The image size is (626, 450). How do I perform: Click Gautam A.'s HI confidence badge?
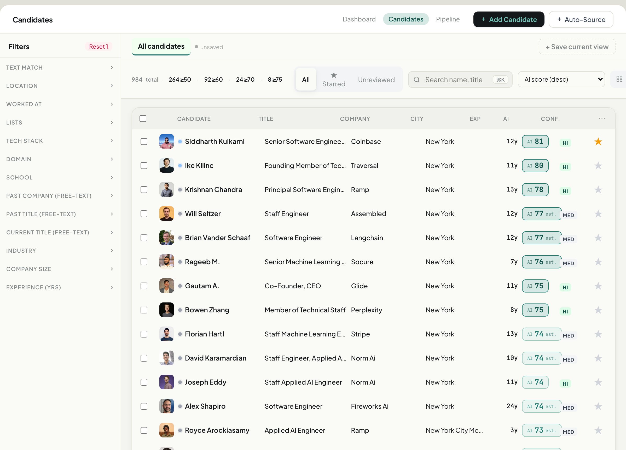(x=565, y=287)
